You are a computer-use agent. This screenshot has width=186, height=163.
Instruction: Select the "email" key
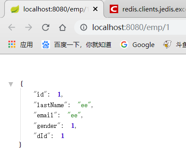45,115
